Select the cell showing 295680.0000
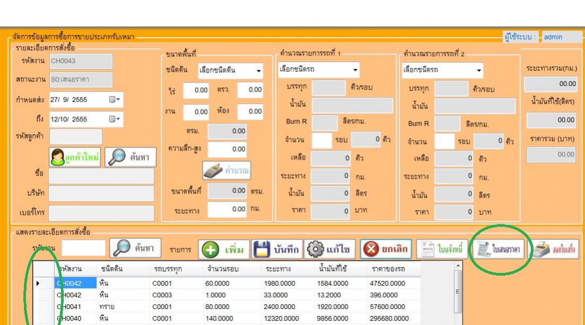Image resolution: width=585 pixels, height=325 pixels. click(x=394, y=318)
